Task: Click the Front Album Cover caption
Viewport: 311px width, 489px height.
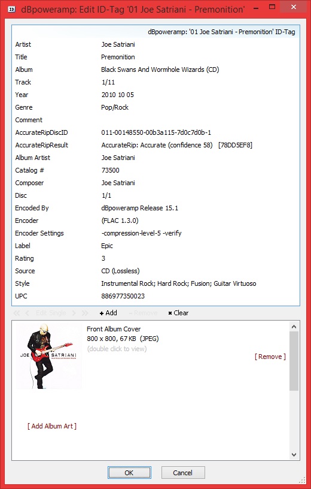Action: coord(114,329)
